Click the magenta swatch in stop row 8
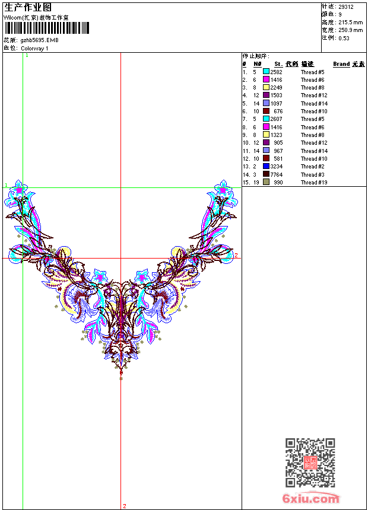368x510 pixels. [x=266, y=127]
